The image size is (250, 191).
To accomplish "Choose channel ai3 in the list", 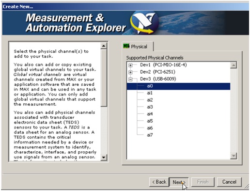I will point(150,107).
